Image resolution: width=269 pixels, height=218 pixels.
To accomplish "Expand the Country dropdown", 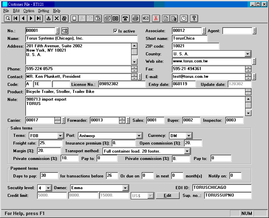I will point(248,54).
